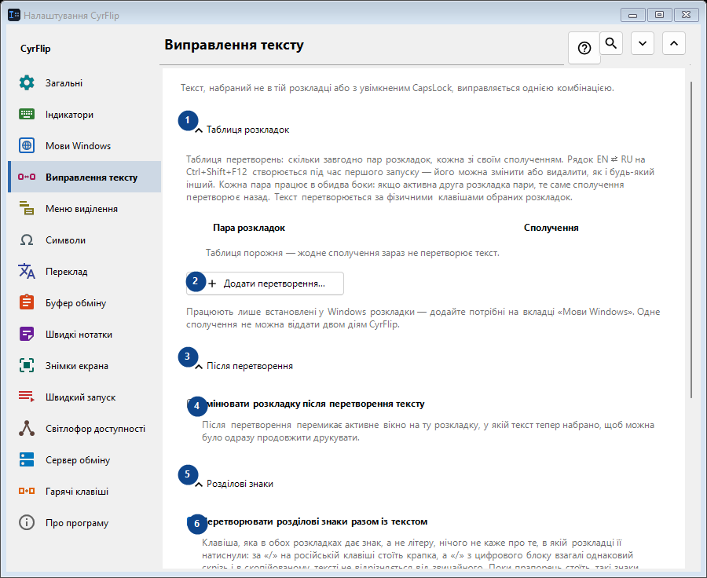Click the globe icon for Мови Windows

point(27,145)
